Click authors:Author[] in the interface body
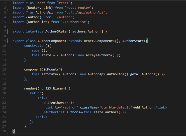 pos(88,31)
